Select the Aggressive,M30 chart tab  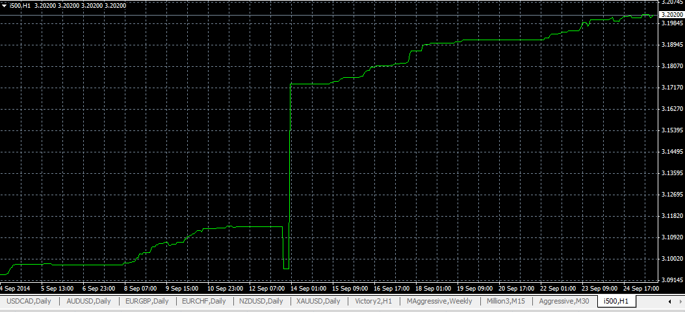pyautogui.click(x=564, y=301)
